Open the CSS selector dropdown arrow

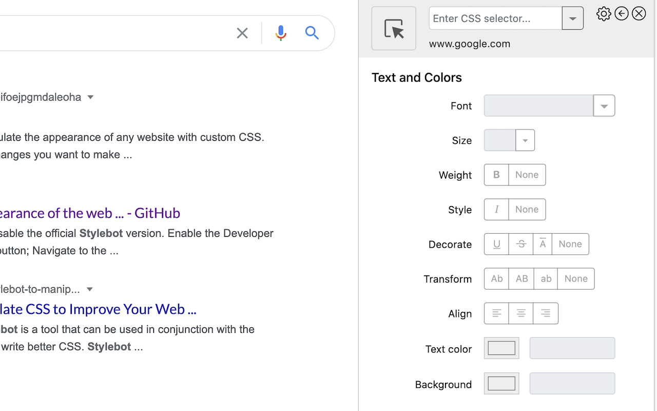[572, 18]
